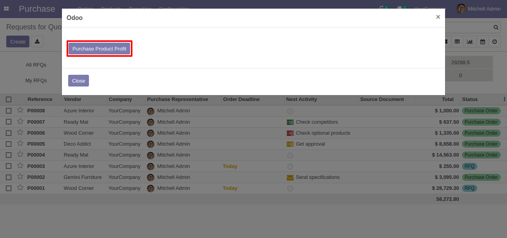This screenshot has width=507, height=238.
Task: Click the search magnifier icon
Action: 496,27
